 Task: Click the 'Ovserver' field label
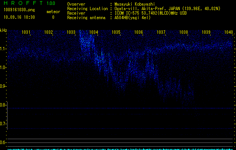tap(76, 4)
